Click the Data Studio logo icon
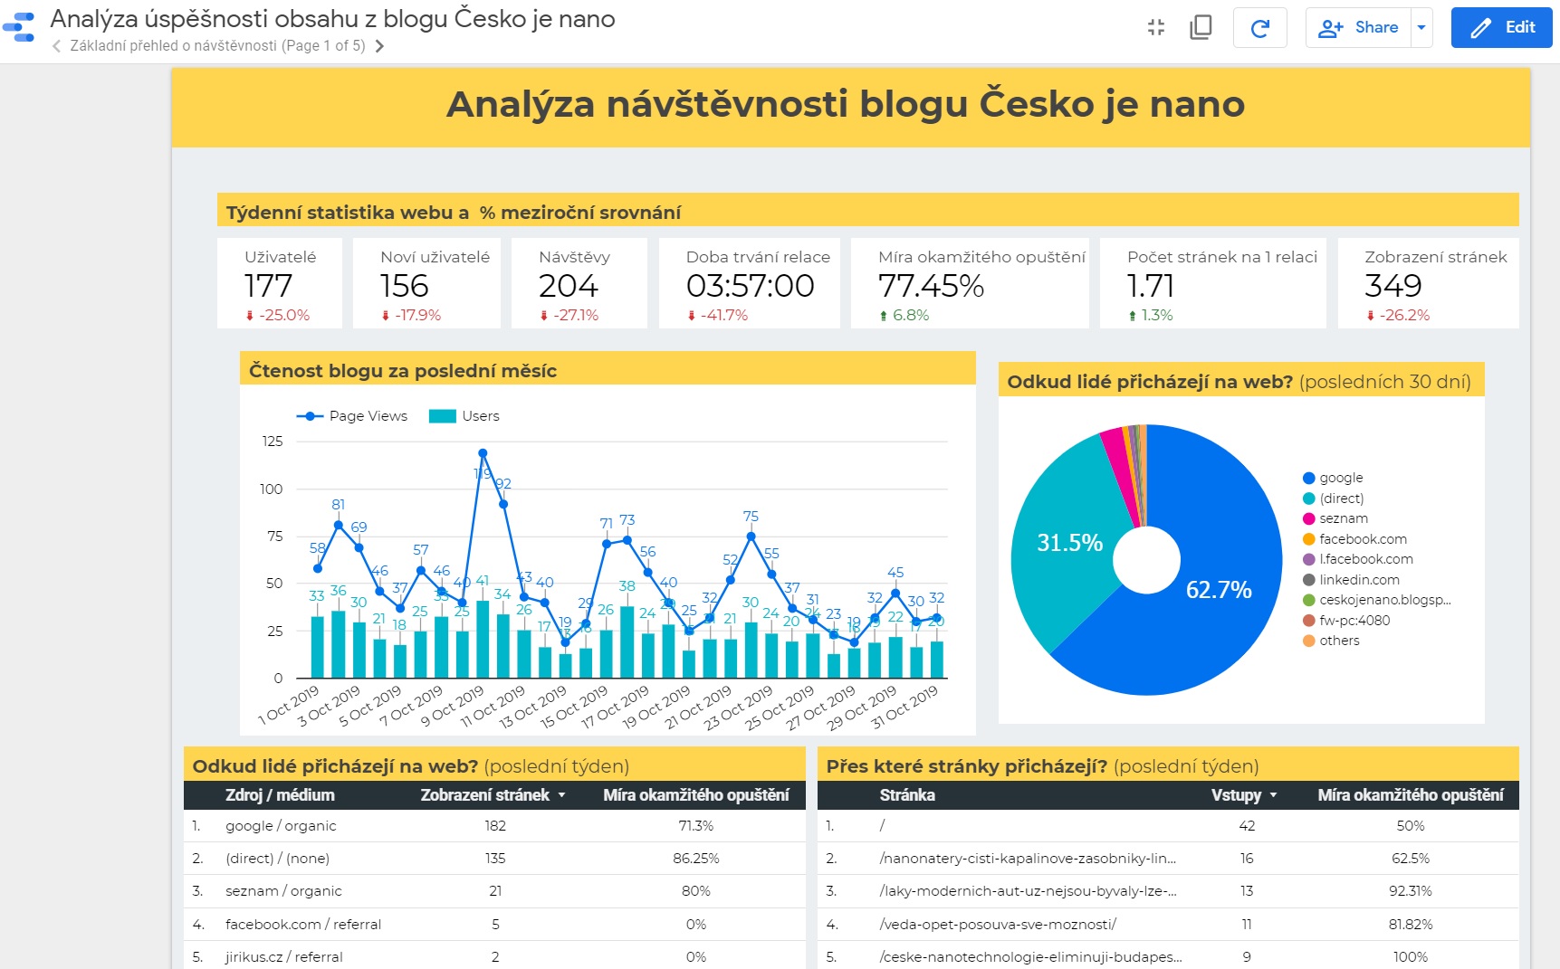The image size is (1560, 969). pos(19,27)
